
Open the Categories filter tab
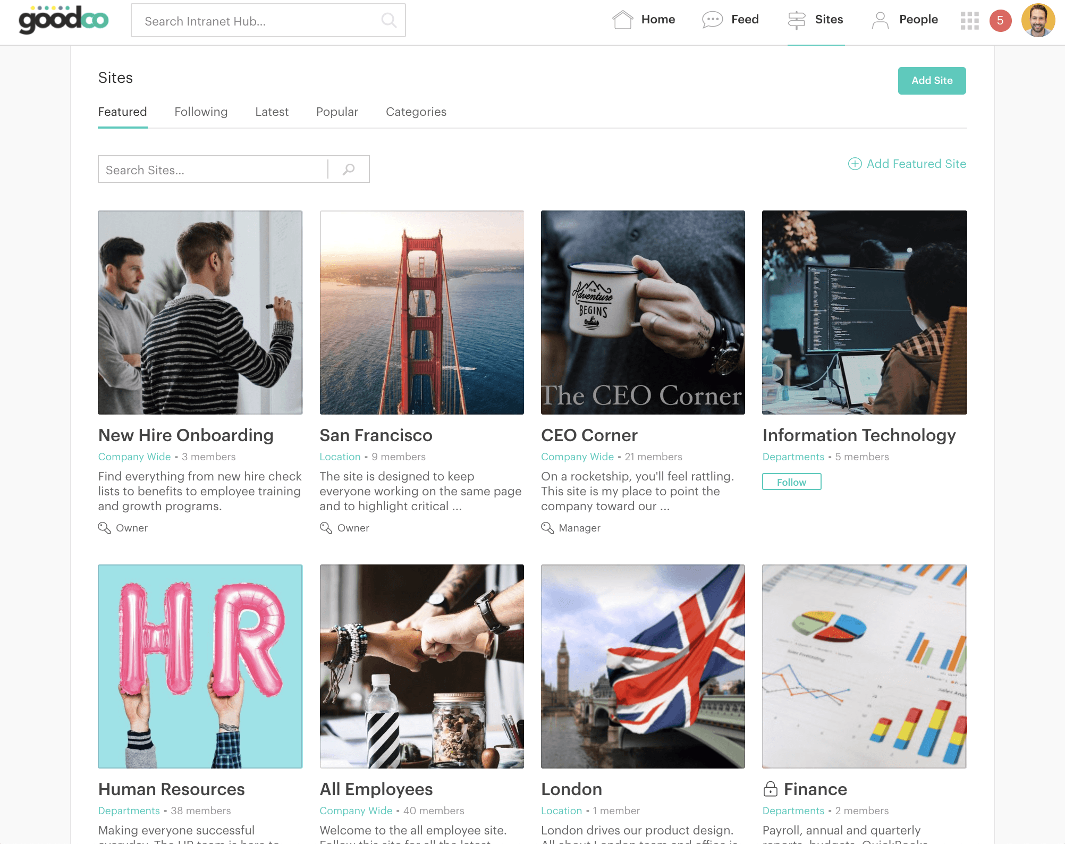tap(416, 112)
